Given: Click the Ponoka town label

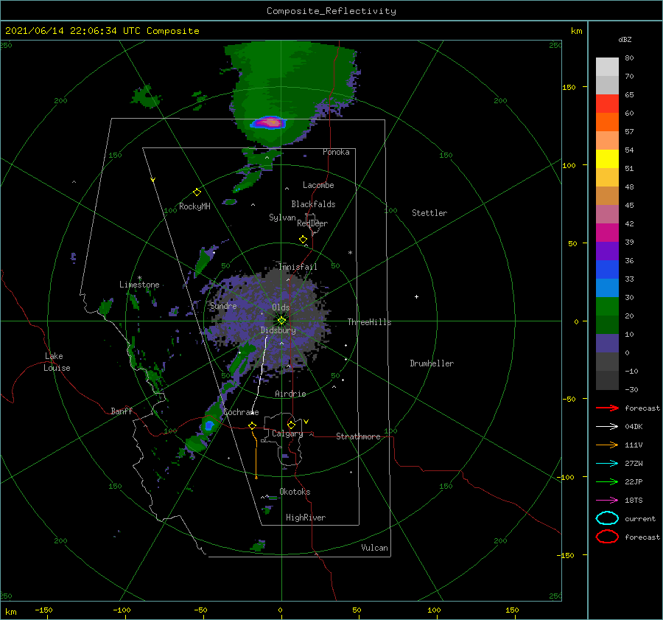Looking at the screenshot, I should pyautogui.click(x=336, y=152).
